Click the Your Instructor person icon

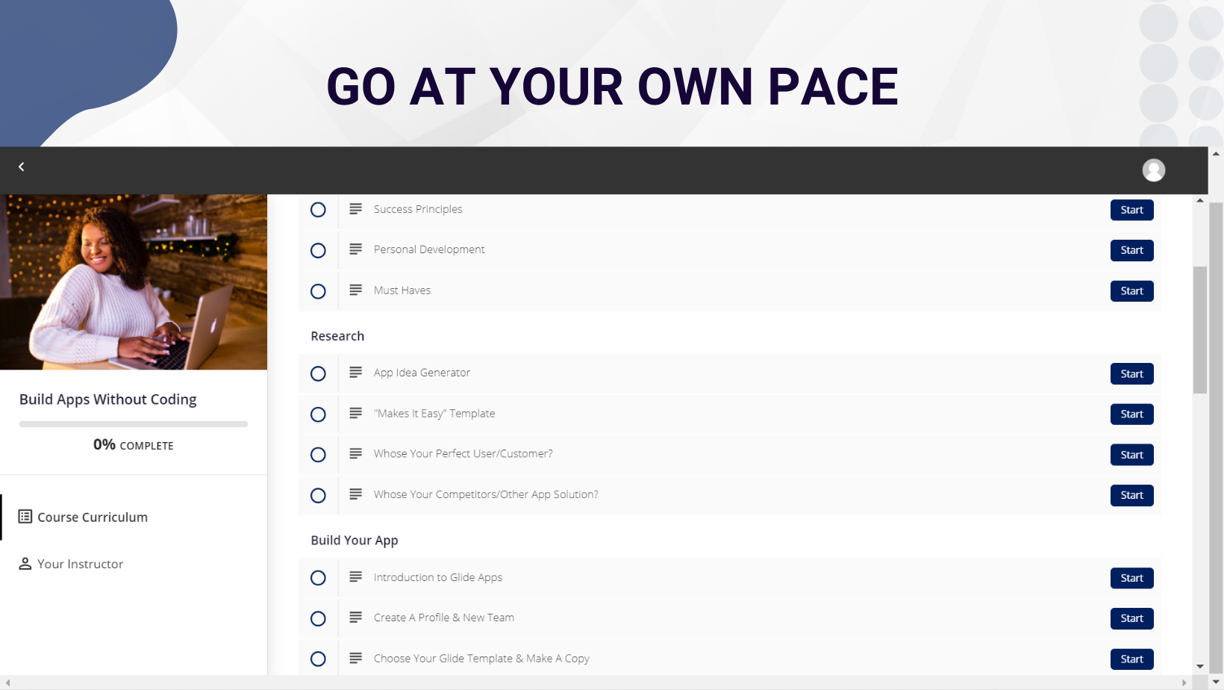point(25,564)
